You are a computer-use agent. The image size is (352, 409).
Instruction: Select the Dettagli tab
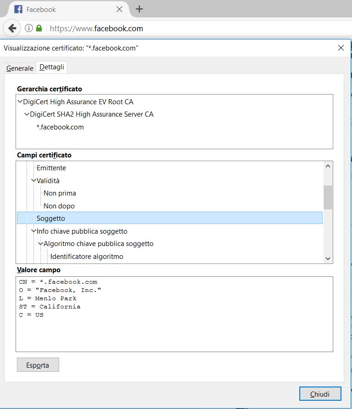(x=51, y=67)
